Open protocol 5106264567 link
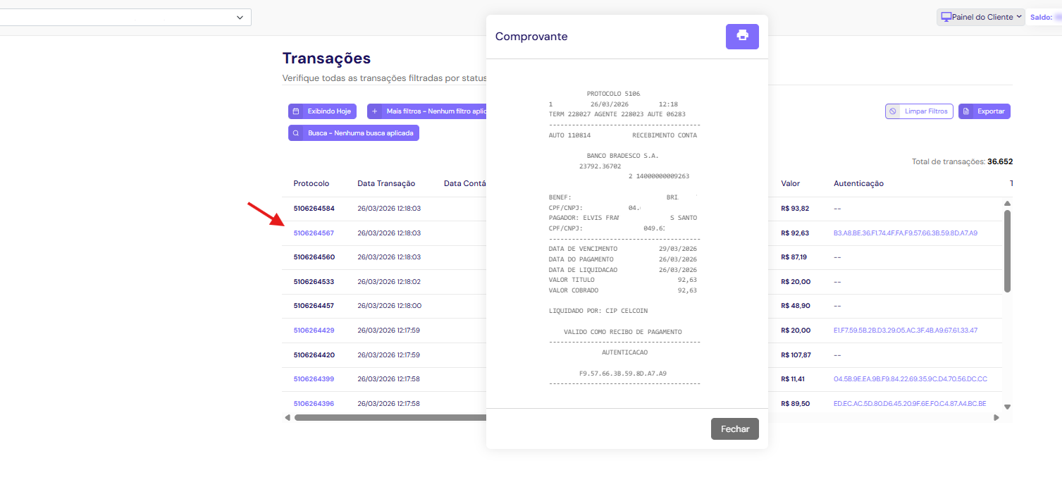The width and height of the screenshot is (1062, 487). [x=314, y=233]
